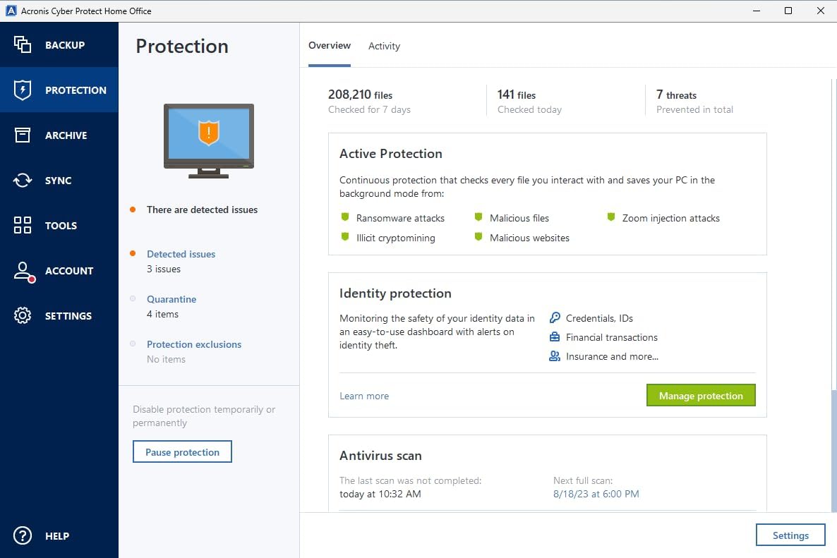Open the Settings section in sidebar

[x=59, y=315]
